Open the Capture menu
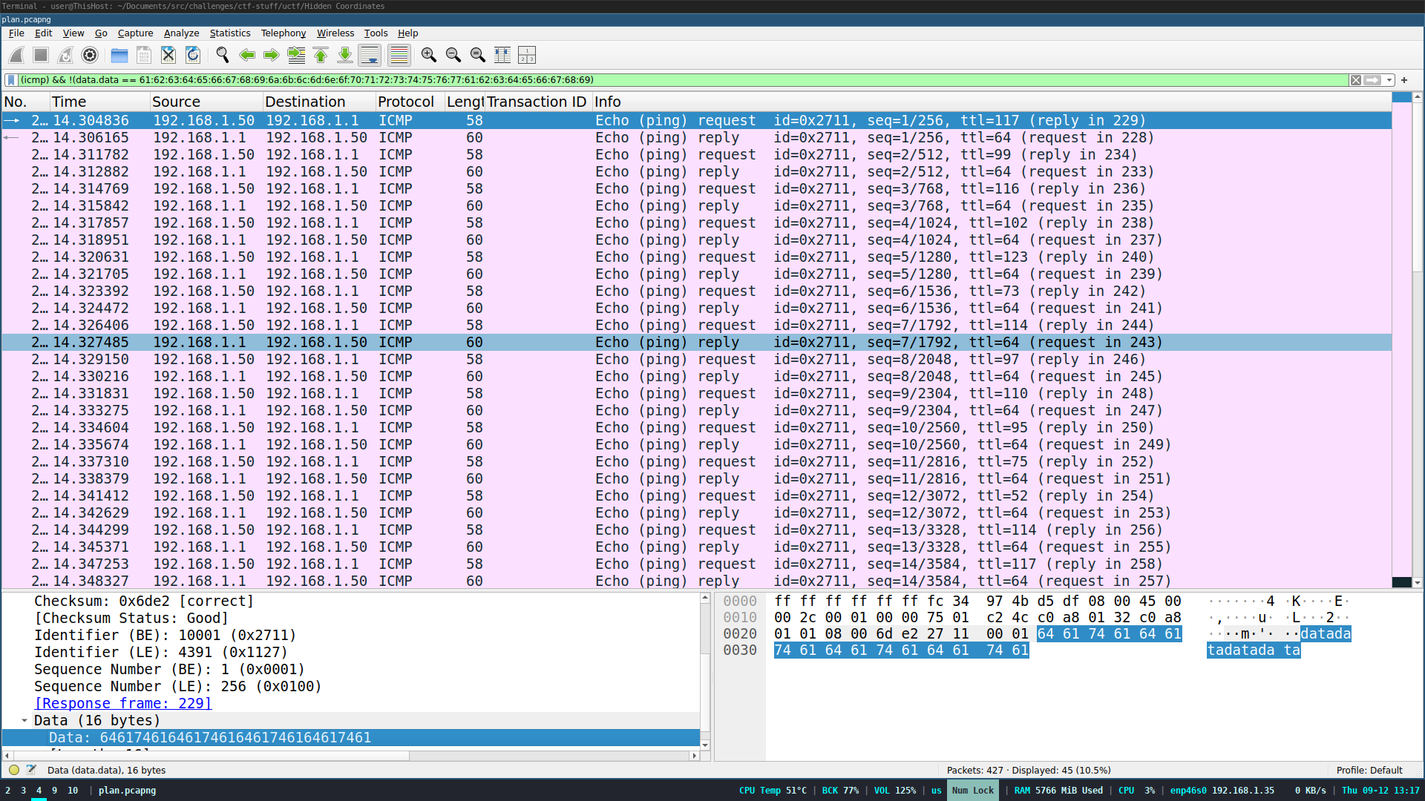Image resolution: width=1425 pixels, height=801 pixels. click(x=135, y=33)
